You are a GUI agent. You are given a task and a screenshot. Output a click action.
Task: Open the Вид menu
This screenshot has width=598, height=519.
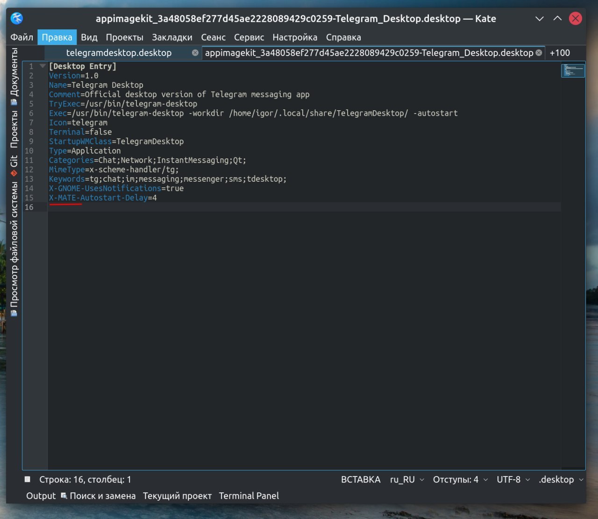(89, 37)
